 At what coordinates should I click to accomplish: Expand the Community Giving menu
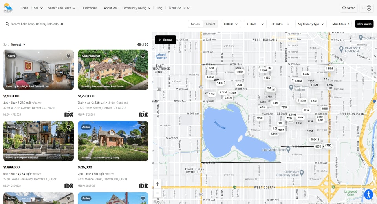coord(136,8)
